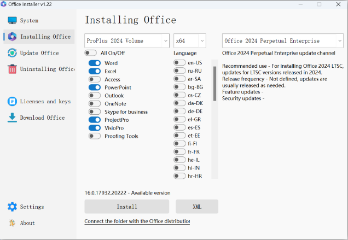Click the Licenses and keys document icon

pyautogui.click(x=12, y=102)
